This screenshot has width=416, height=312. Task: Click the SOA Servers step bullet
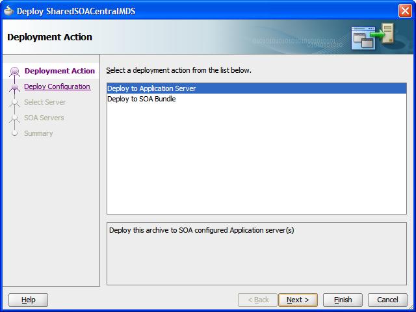[x=14, y=118]
